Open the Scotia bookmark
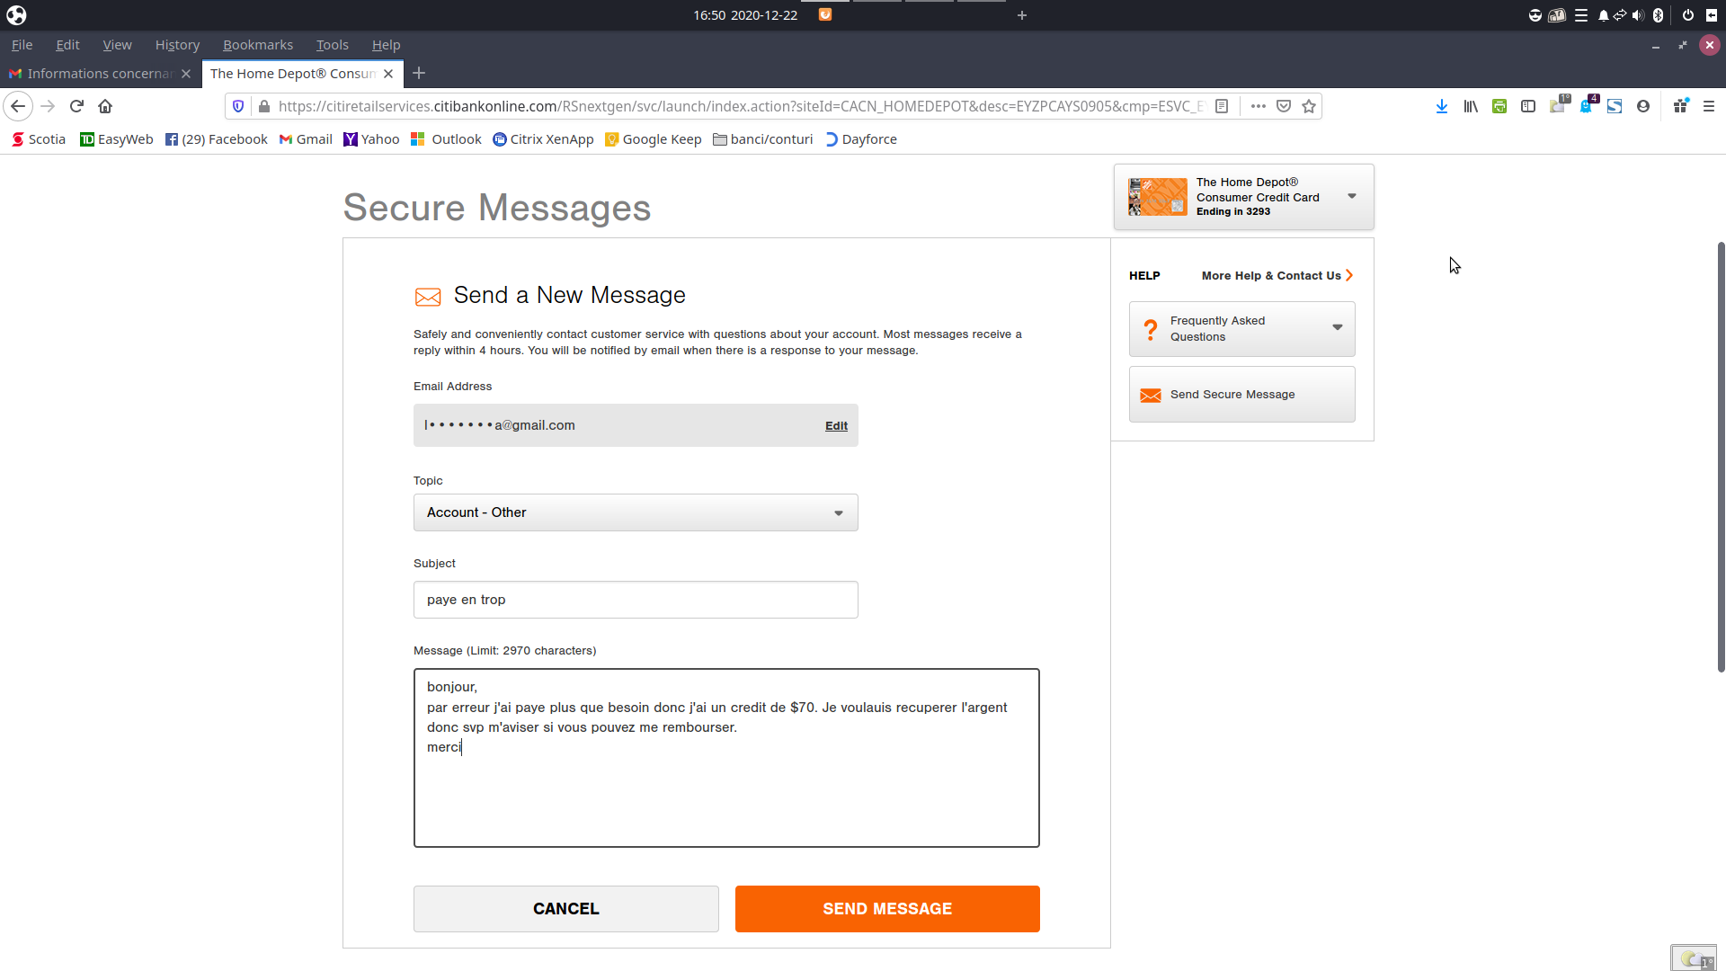The width and height of the screenshot is (1726, 971). (39, 139)
